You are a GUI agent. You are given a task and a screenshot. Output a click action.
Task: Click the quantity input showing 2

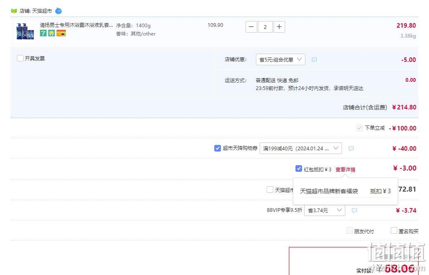pos(265,27)
